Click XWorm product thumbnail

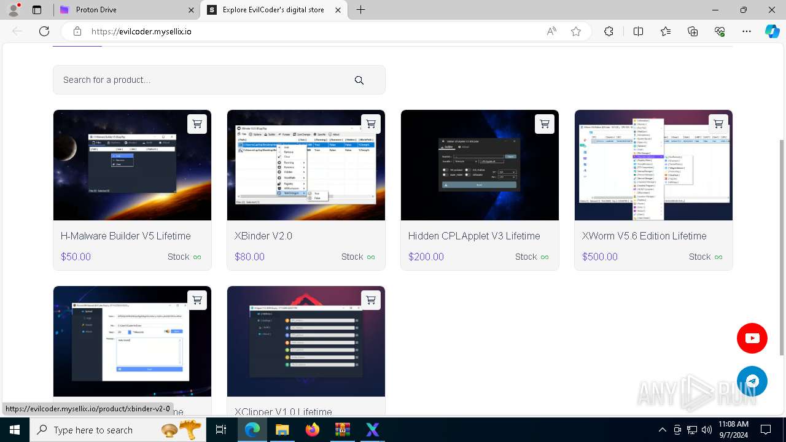tap(653, 165)
